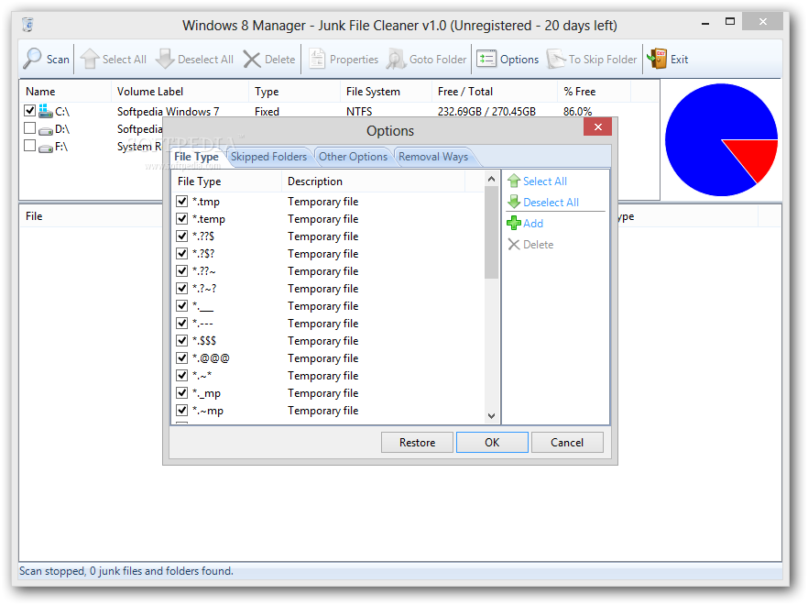Uncheck the *.??~ file type checkbox
The width and height of the screenshot is (808, 605).
pyautogui.click(x=182, y=270)
